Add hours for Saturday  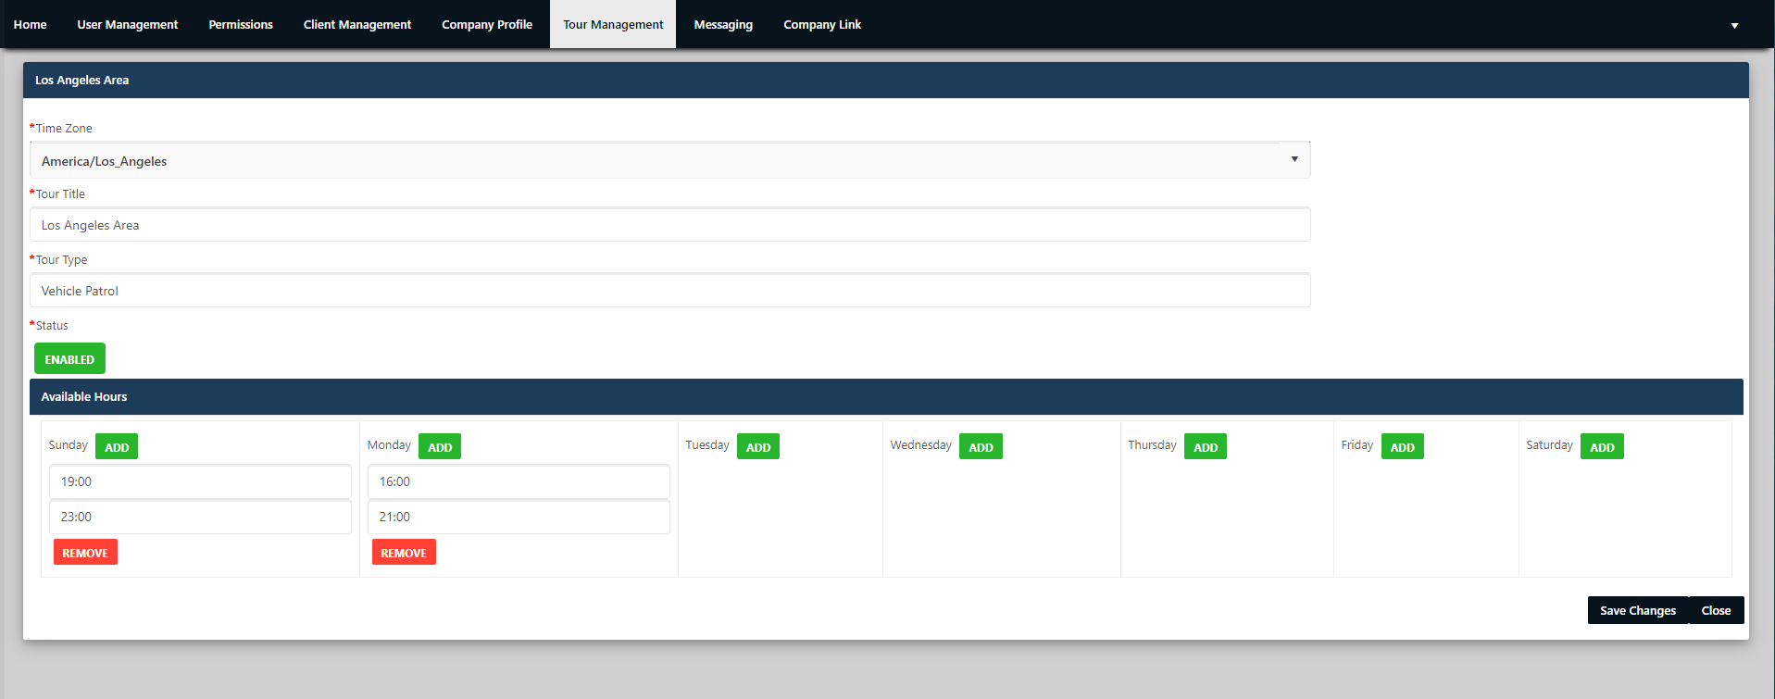[x=1602, y=447]
